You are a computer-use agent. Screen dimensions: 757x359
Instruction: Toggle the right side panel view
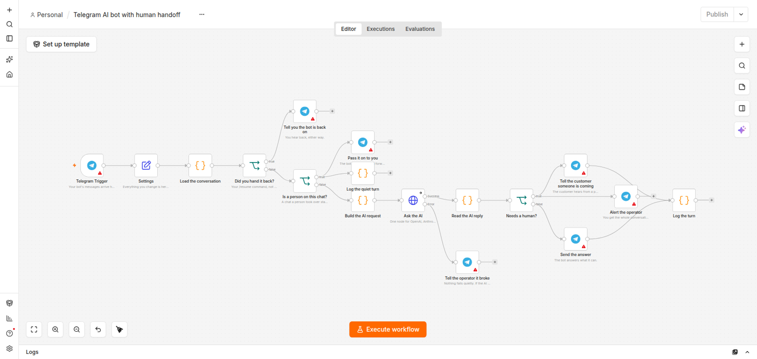click(742, 108)
